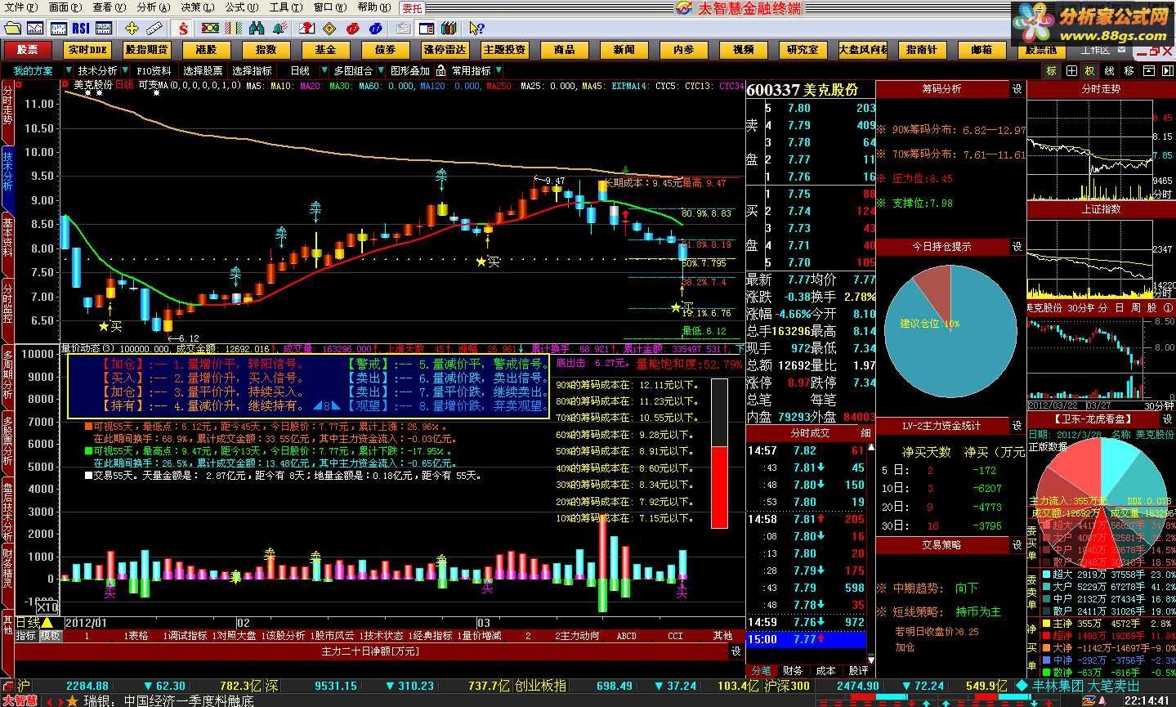
Task: Click the window layout toolbar icon
Action: (x=426, y=29)
